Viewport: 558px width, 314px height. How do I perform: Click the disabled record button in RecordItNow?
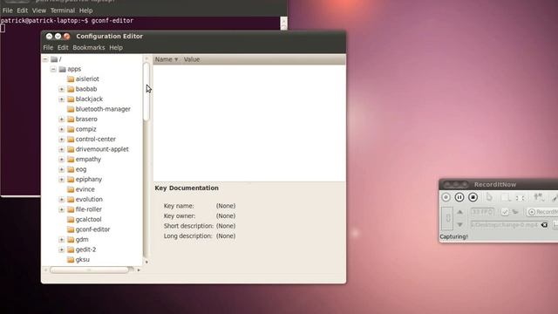coord(446,197)
